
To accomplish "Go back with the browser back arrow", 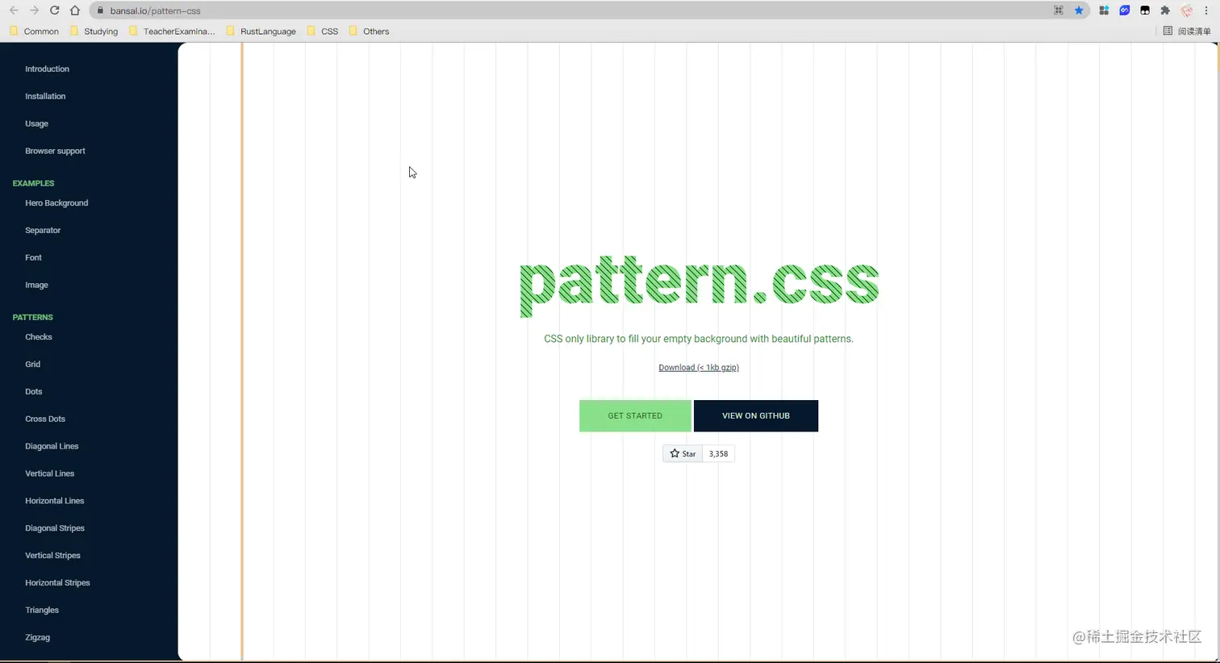I will (x=14, y=10).
